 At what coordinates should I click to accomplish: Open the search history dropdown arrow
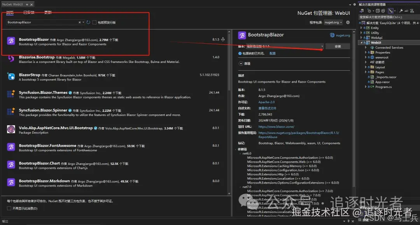(83, 22)
